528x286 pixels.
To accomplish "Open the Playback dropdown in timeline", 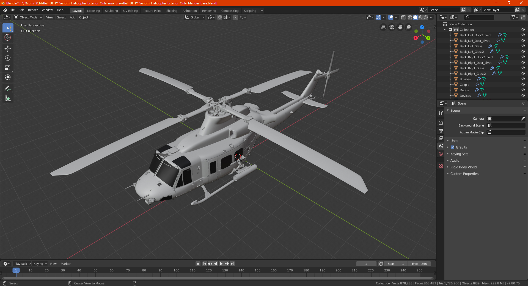I will pos(22,264).
